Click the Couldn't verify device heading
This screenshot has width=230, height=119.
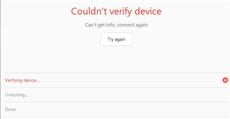pos(116,11)
